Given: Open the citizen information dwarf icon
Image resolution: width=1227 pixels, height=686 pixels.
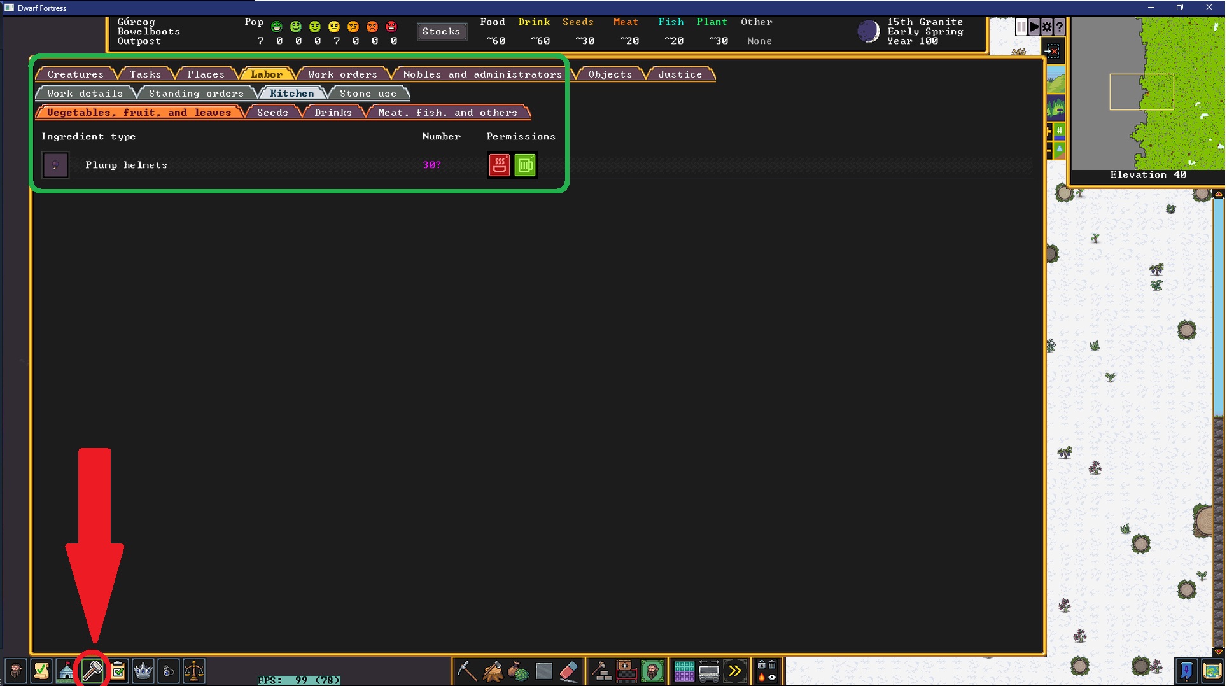Looking at the screenshot, I should tap(15, 671).
